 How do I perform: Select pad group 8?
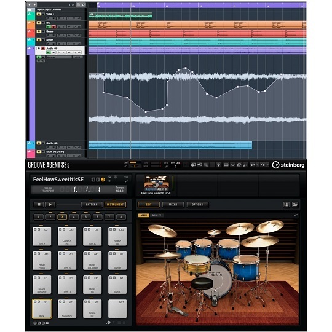point(121,217)
